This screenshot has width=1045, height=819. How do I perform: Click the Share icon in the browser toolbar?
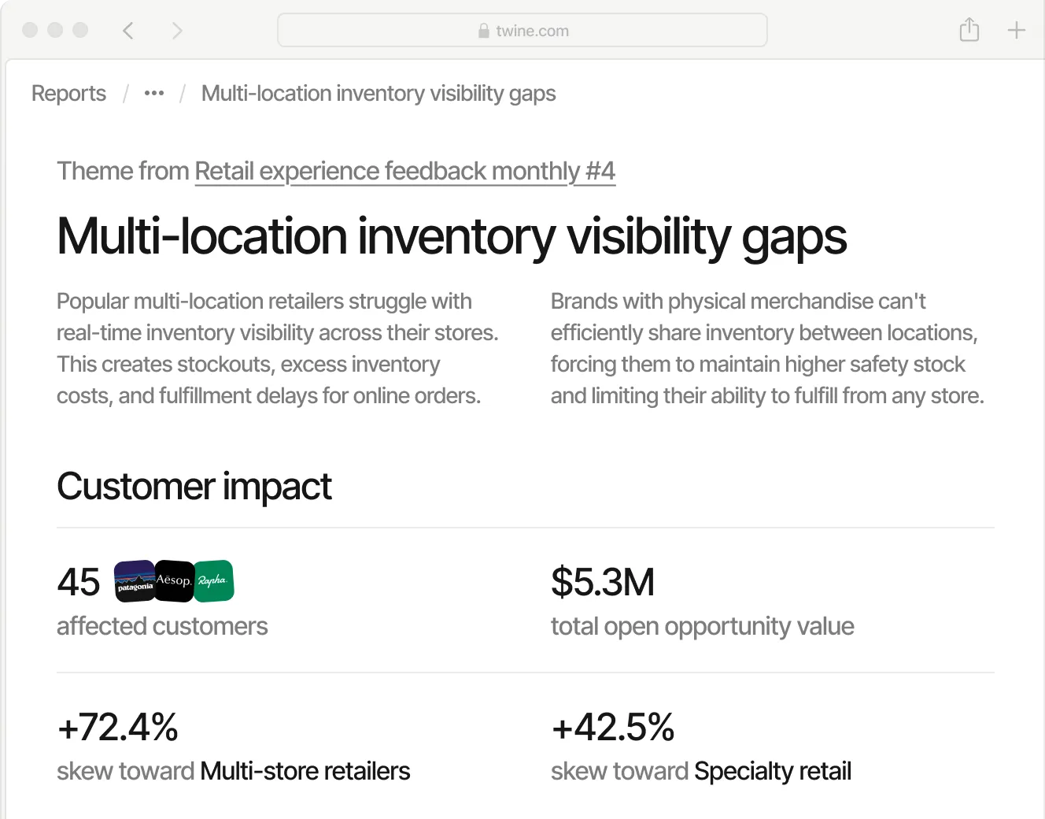(969, 29)
